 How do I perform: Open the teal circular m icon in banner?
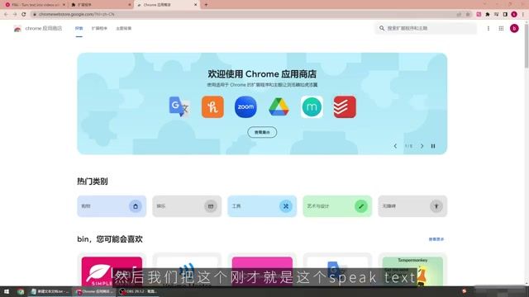pos(312,106)
